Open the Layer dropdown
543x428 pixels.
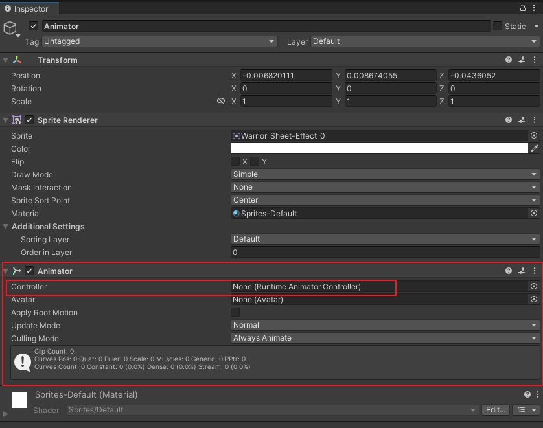425,41
